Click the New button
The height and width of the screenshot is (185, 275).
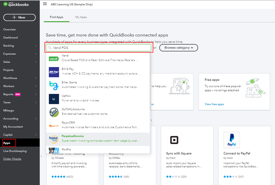point(19,17)
